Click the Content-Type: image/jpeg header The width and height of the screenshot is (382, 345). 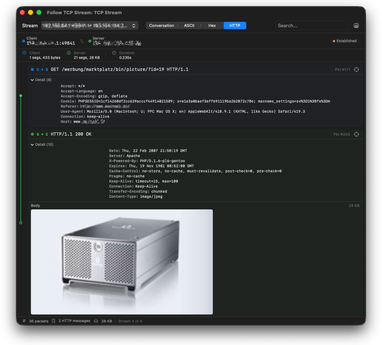coord(136,196)
